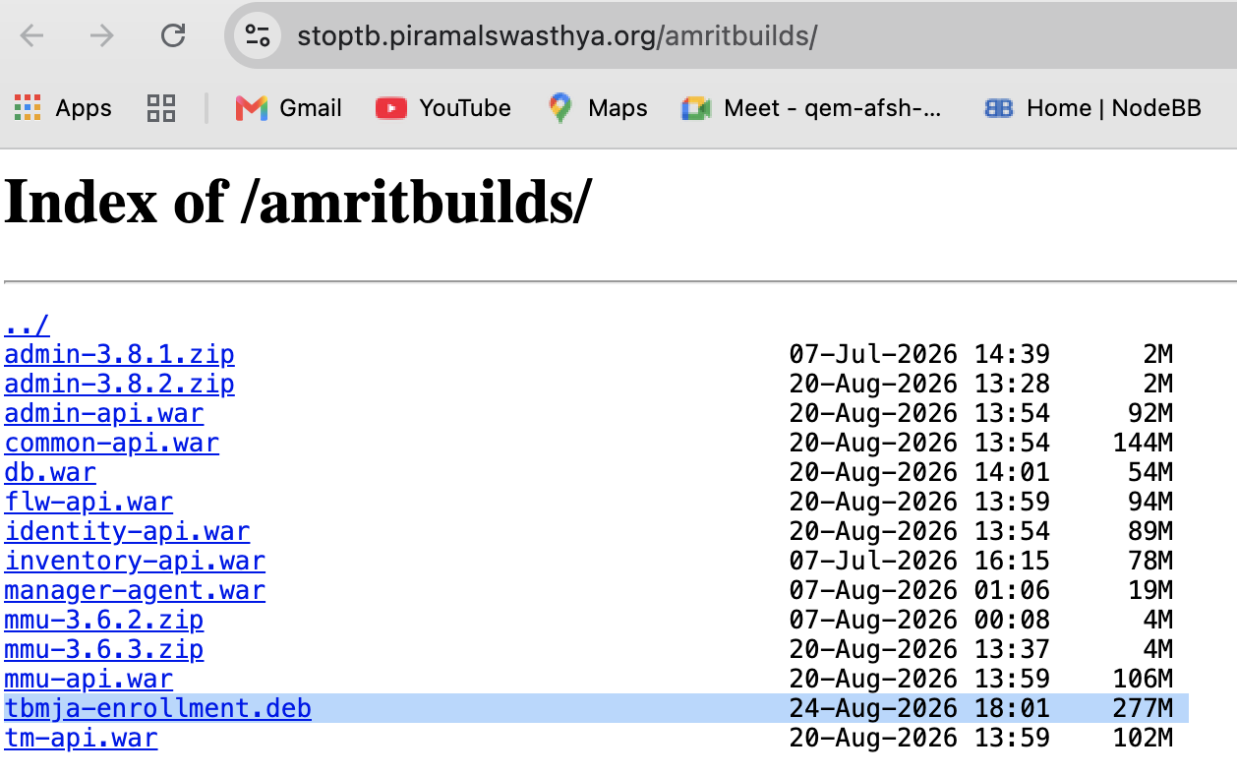Download mmu-3.6.3.zip
1237x775 pixels.
click(x=104, y=649)
